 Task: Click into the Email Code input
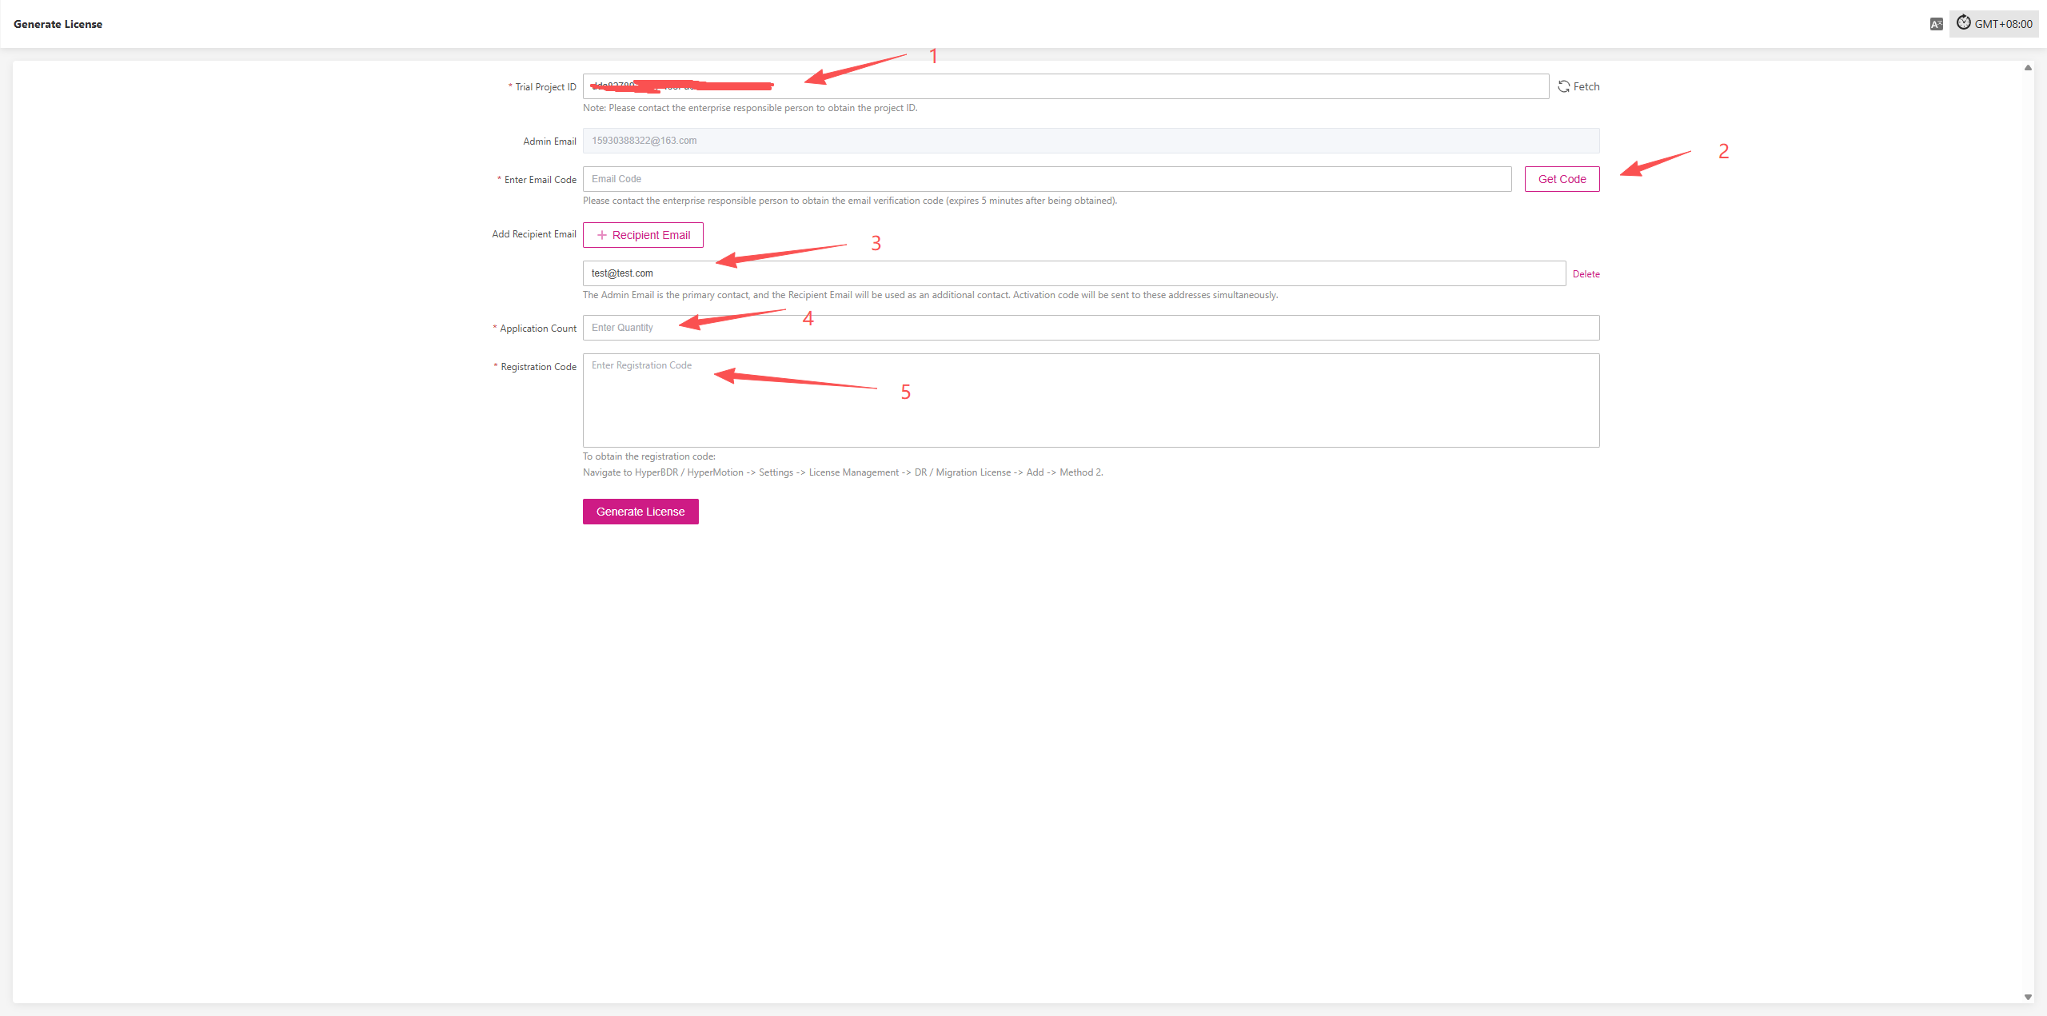pos(1047,179)
